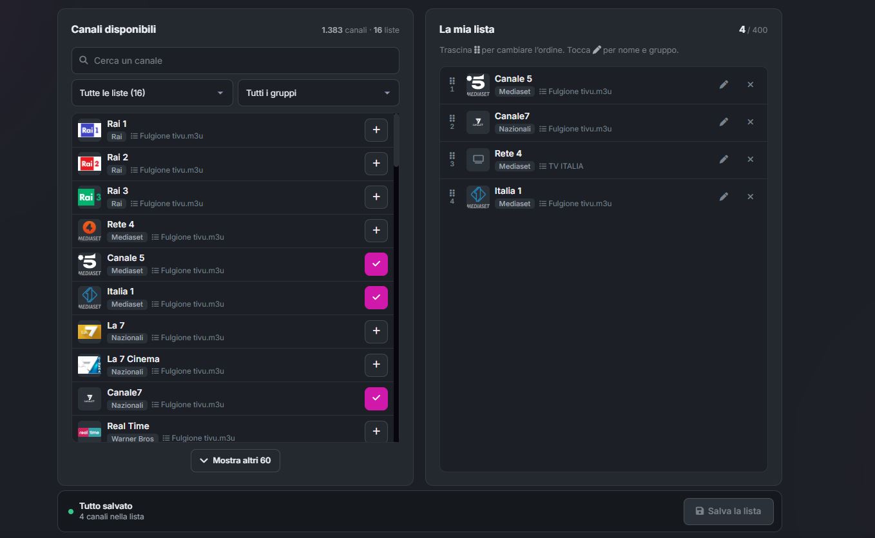Click the 'Tutto salvato' status text

pos(106,506)
